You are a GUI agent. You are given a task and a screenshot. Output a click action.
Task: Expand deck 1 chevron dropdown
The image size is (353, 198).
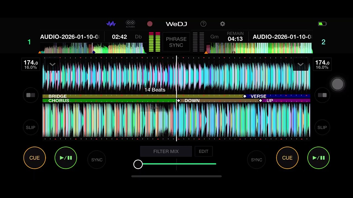[52, 65]
